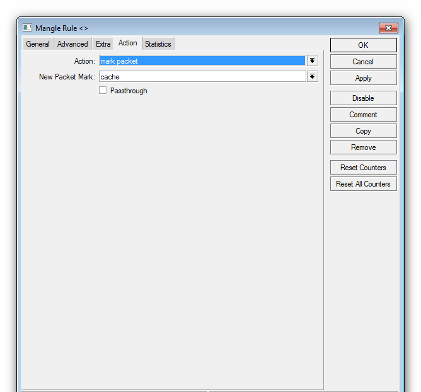Screen dimensions: 421x392
Task: Open the New Packet Mark dropdown list
Action: click(312, 77)
